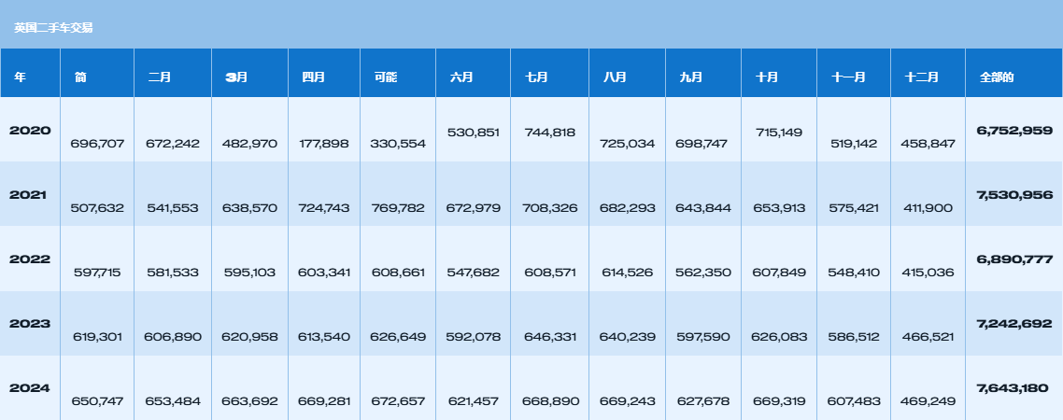The image size is (1063, 420).
Task: Select the 年 column header
Action: point(21,77)
